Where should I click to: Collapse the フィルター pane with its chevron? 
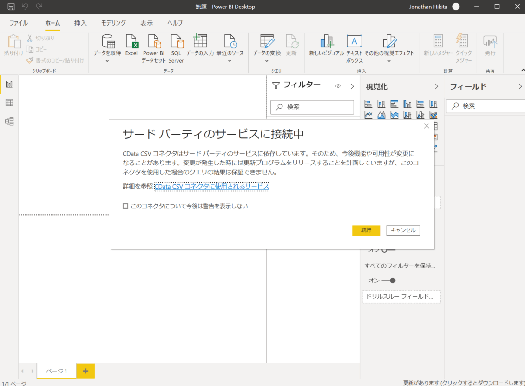click(x=352, y=86)
